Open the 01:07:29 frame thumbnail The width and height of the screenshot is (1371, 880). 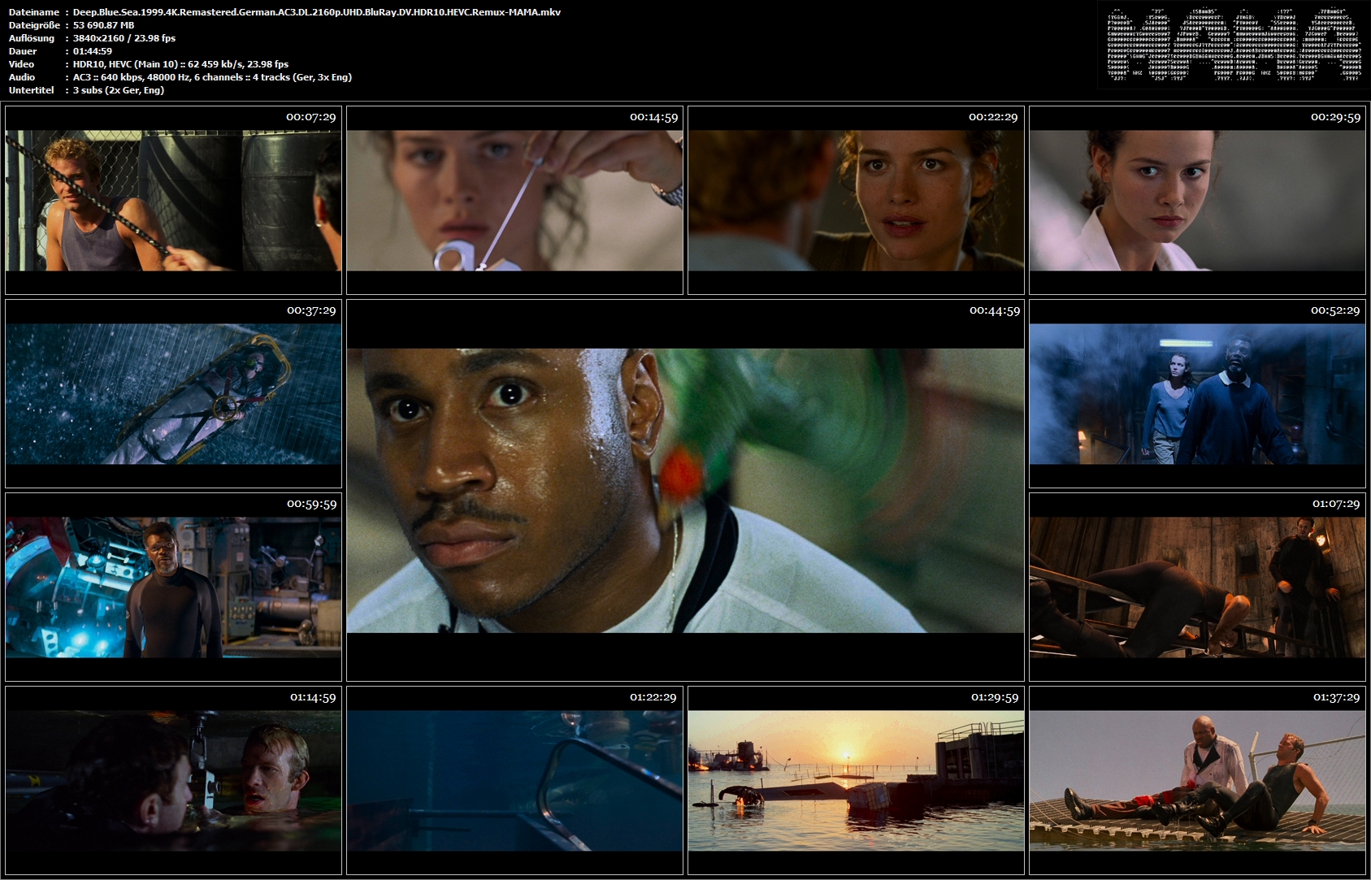pos(1197,587)
